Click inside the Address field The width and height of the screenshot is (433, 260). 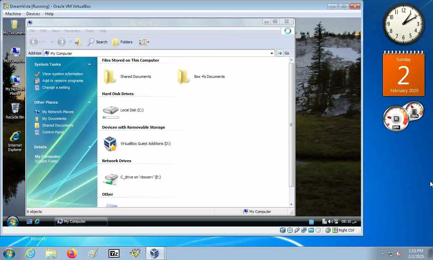click(x=158, y=53)
